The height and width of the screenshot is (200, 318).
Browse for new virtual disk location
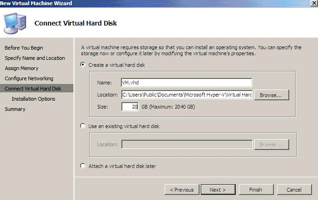271,95
